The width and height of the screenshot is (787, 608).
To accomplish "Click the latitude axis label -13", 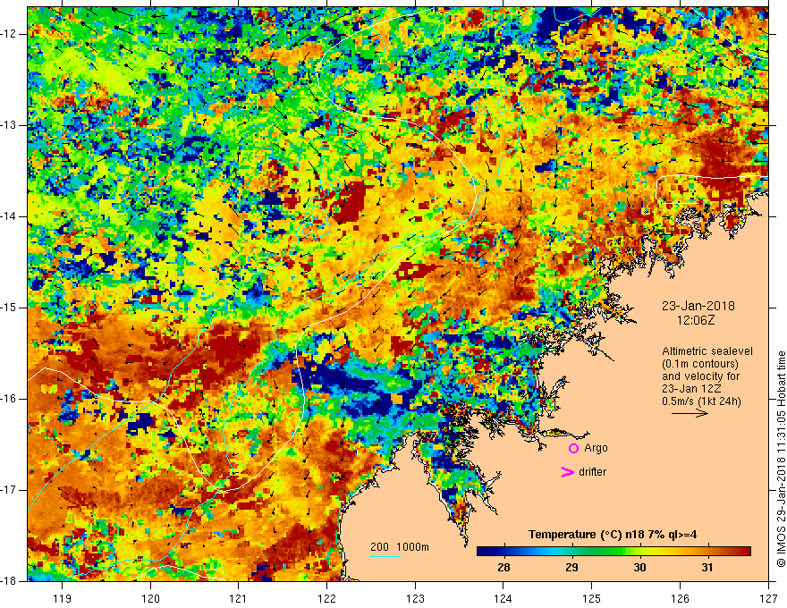I will (9, 125).
